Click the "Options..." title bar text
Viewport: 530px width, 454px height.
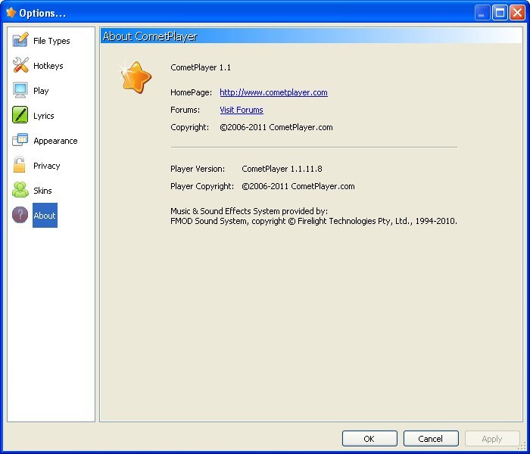[42, 13]
